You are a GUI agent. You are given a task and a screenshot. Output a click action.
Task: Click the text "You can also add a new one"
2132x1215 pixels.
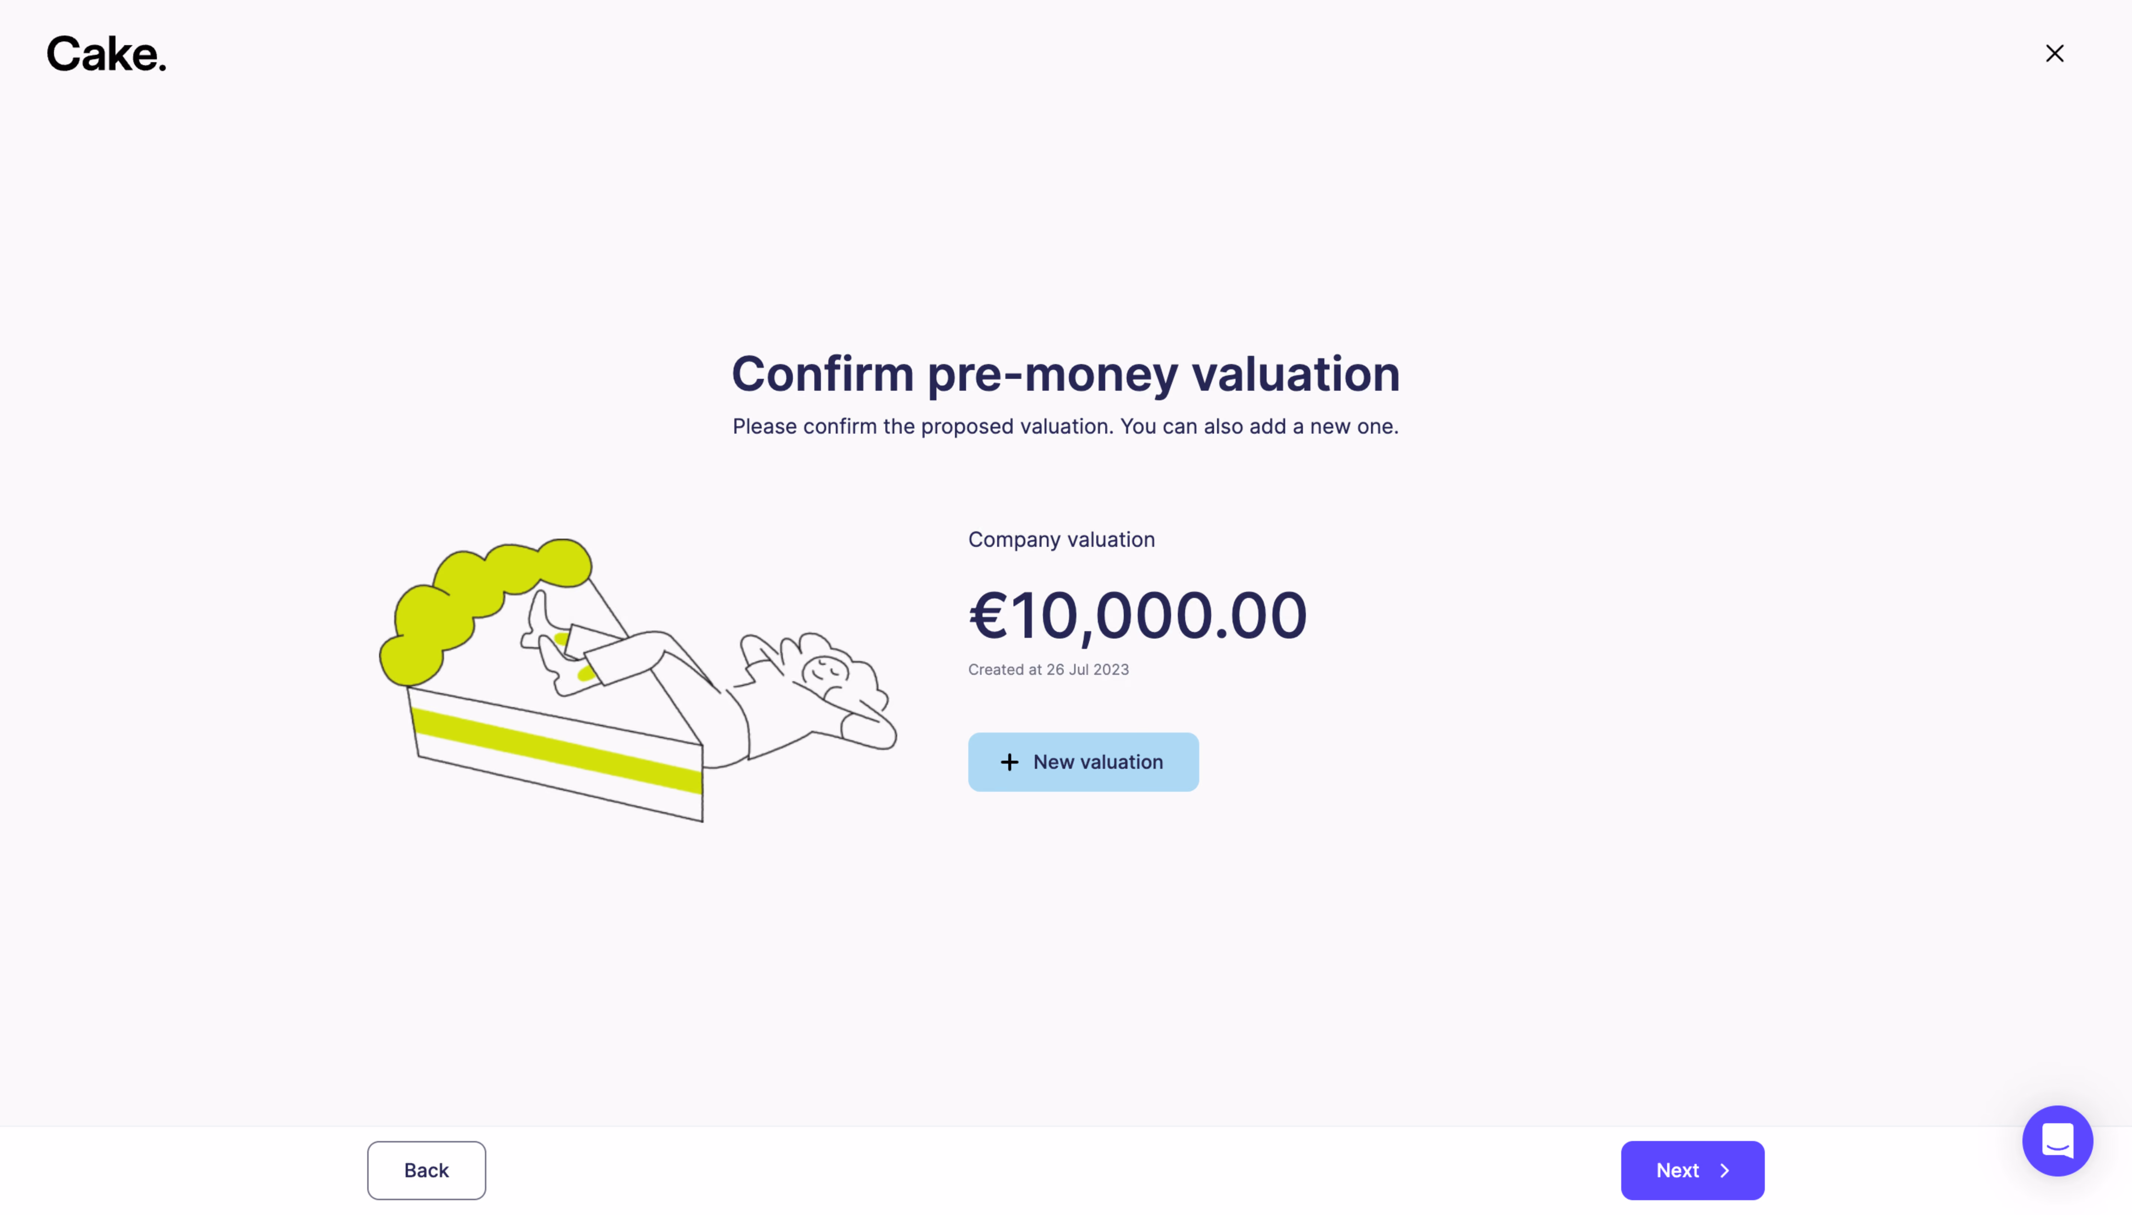tap(1258, 427)
